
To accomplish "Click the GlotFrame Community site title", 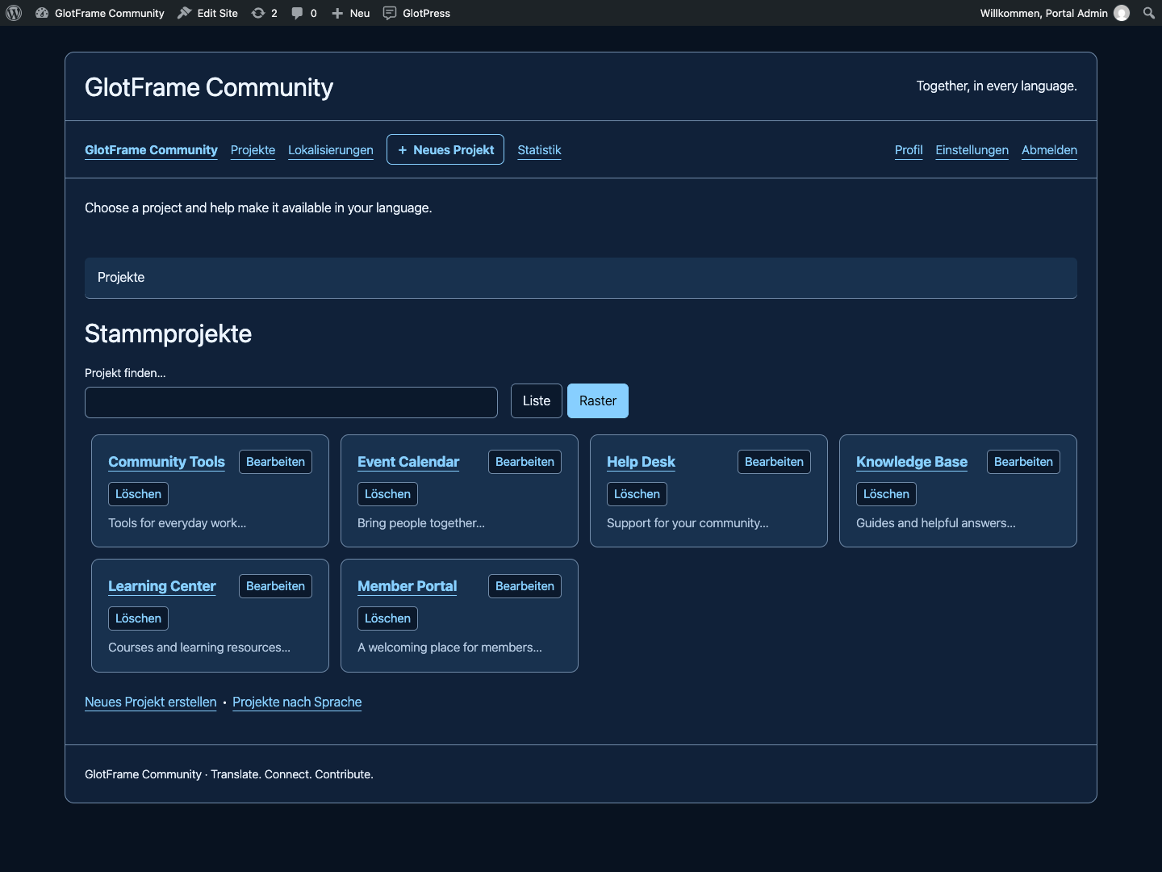I will coord(209,87).
